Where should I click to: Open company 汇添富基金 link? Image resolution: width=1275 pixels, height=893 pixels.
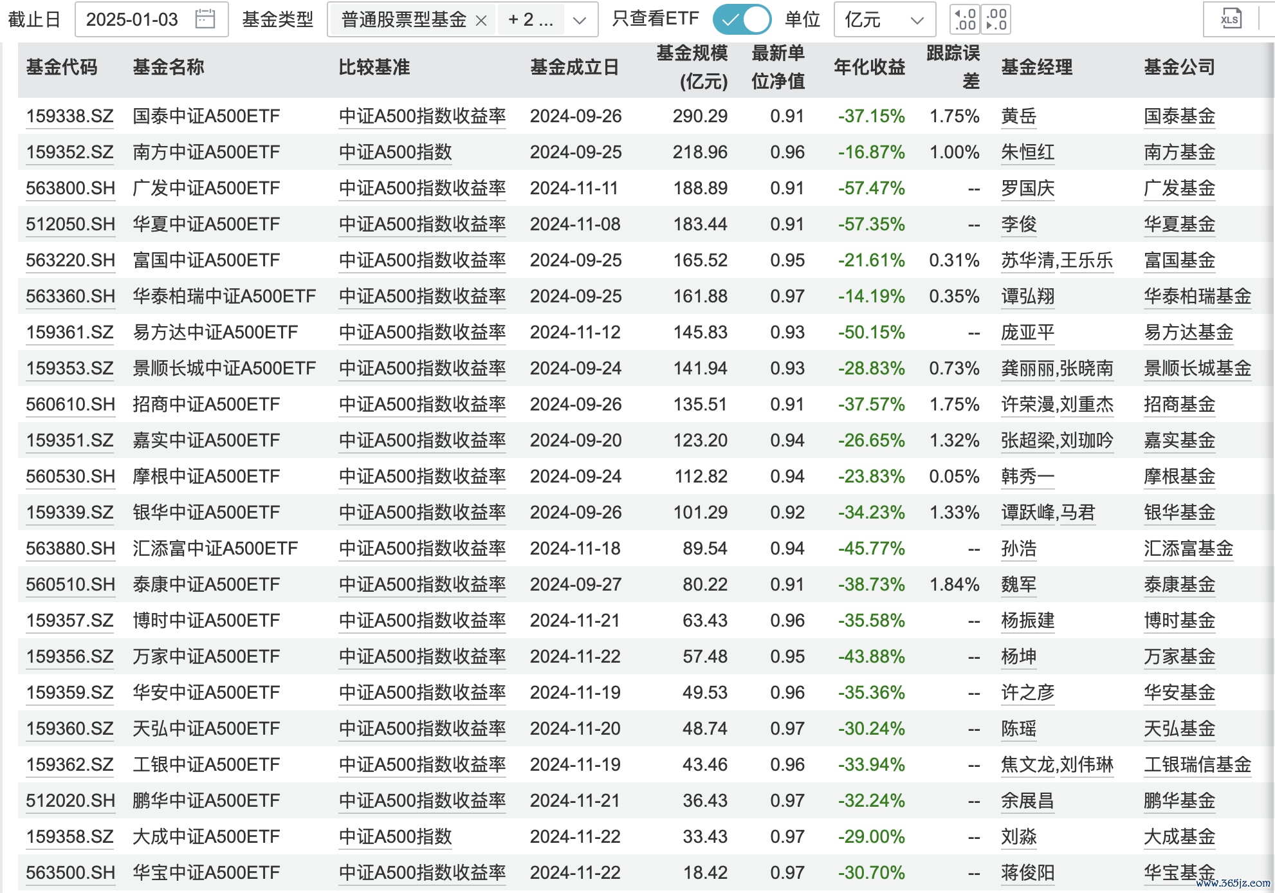(1189, 549)
